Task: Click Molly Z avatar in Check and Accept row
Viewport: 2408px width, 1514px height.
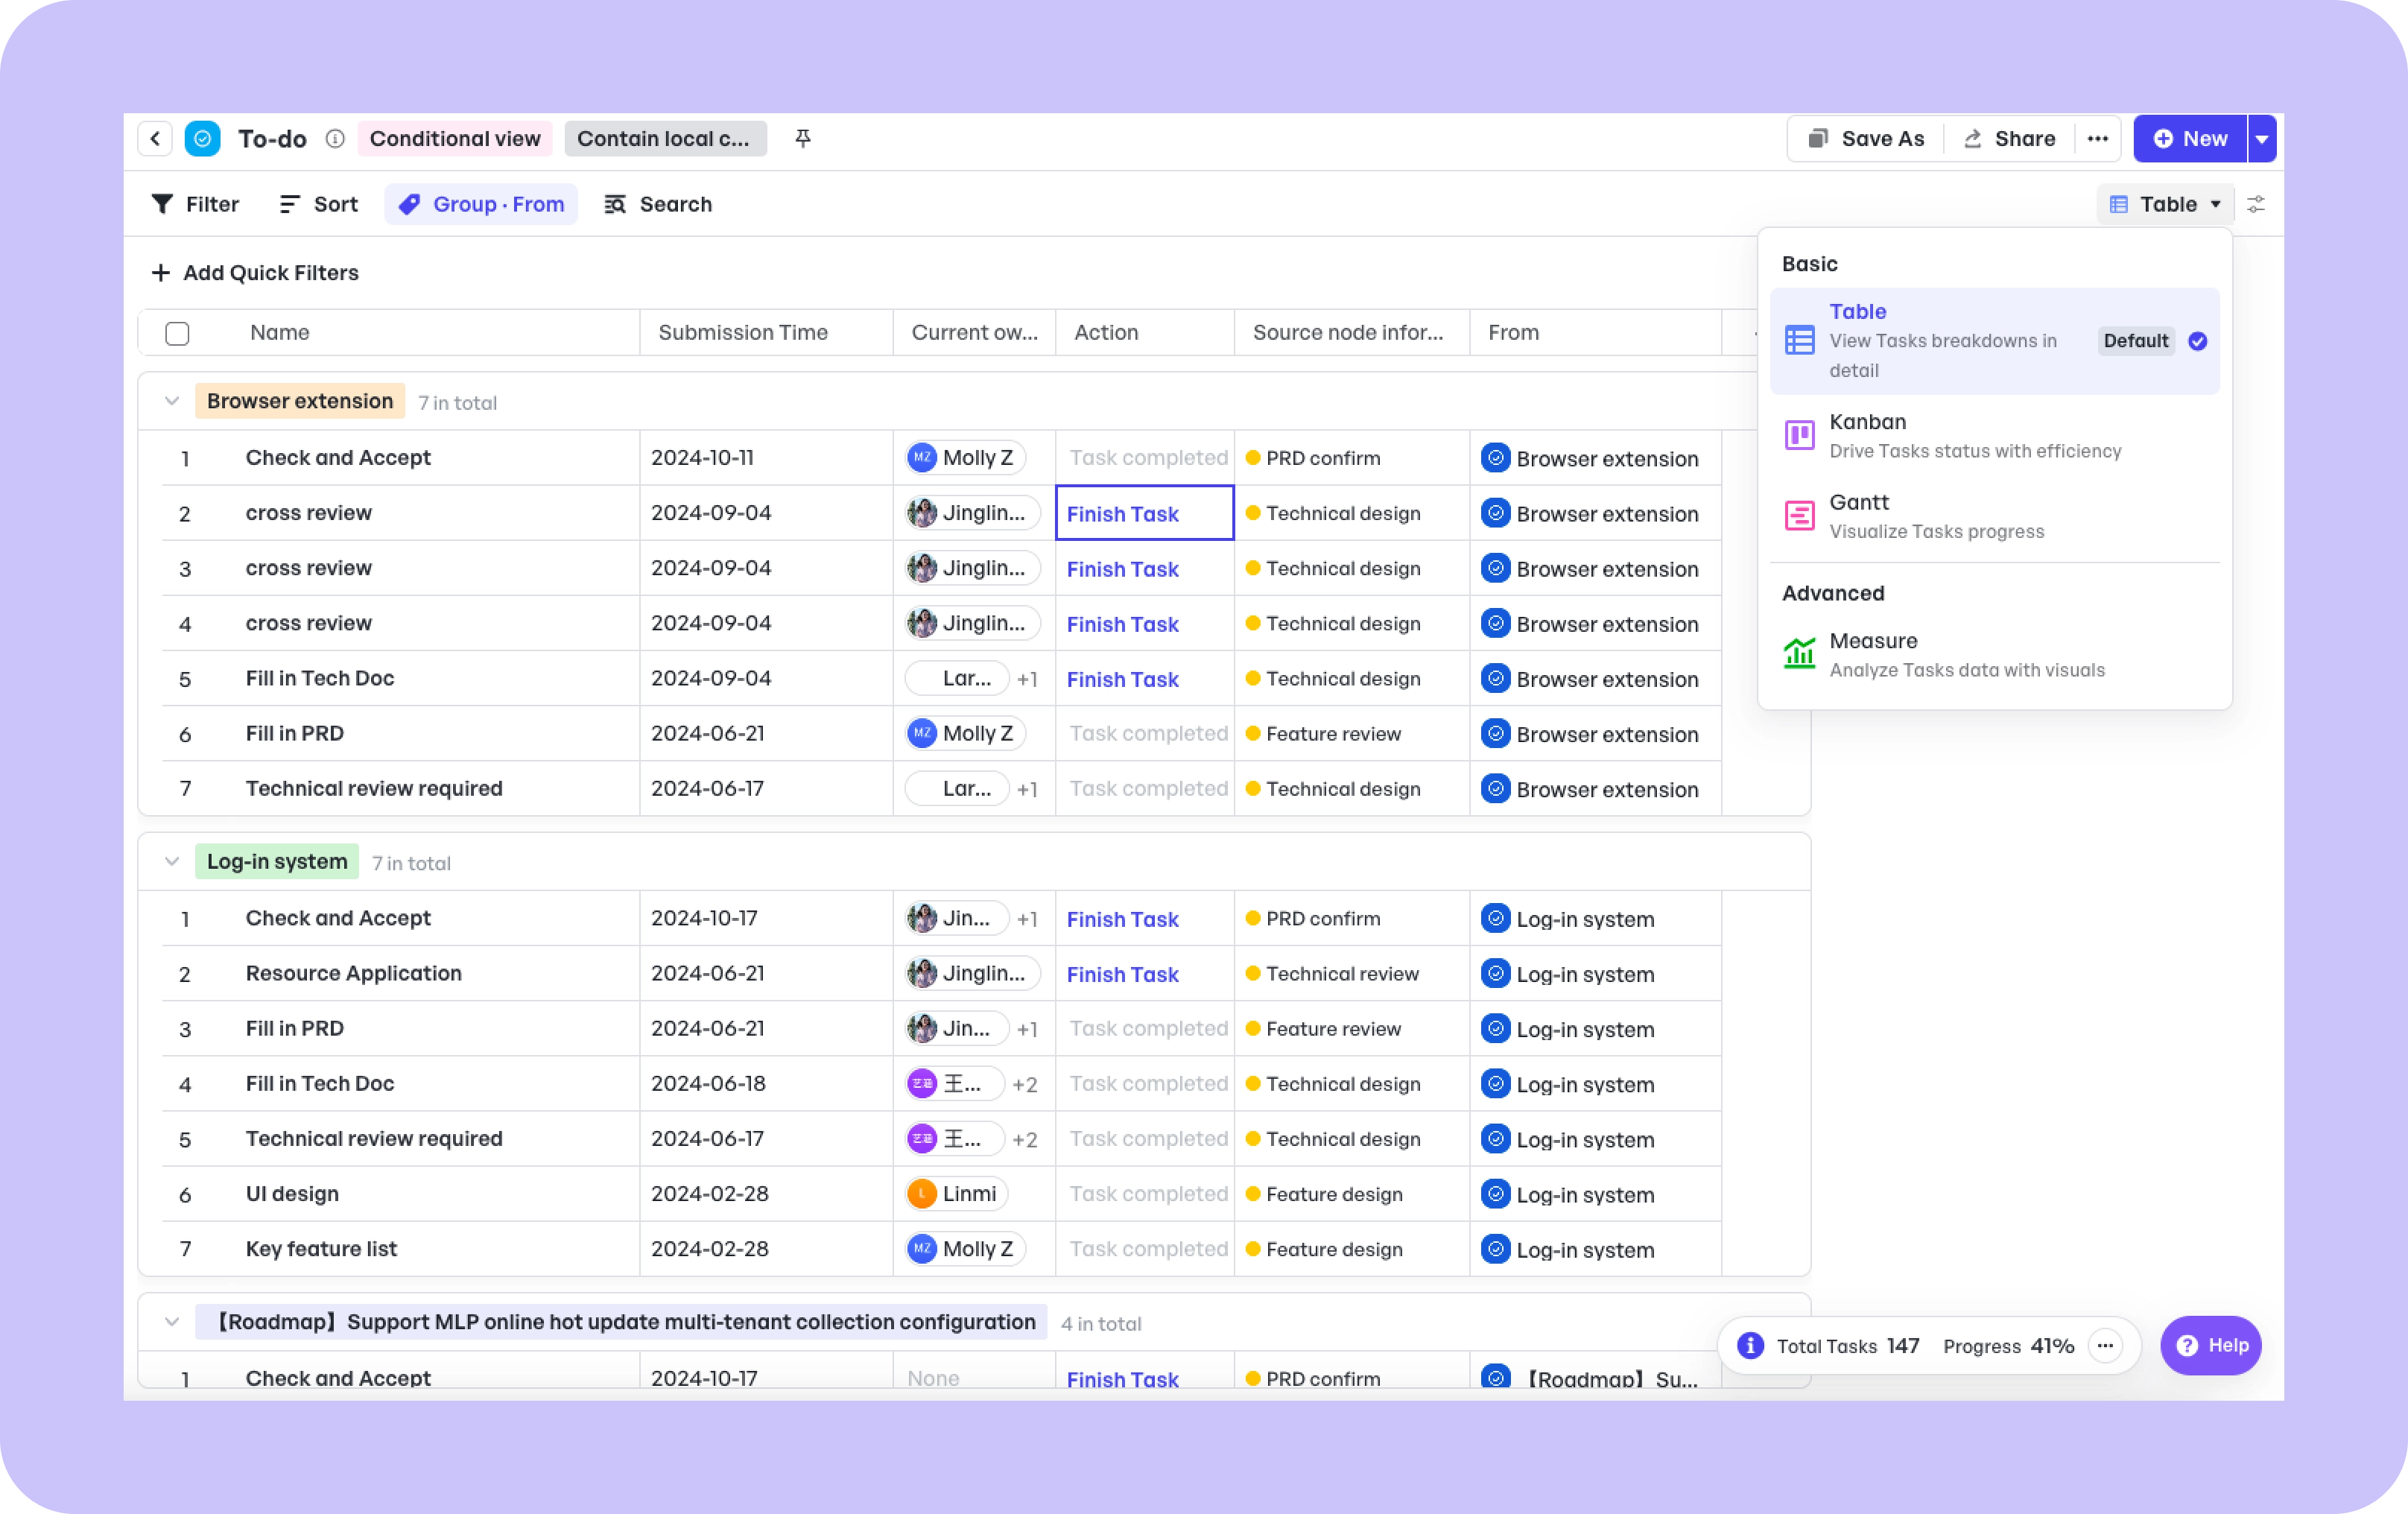Action: [x=921, y=458]
